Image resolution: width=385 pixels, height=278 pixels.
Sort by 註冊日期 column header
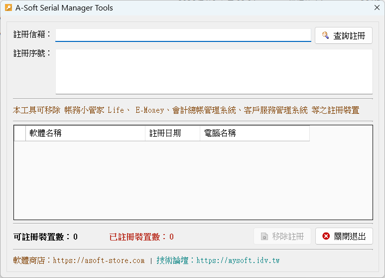click(173, 133)
